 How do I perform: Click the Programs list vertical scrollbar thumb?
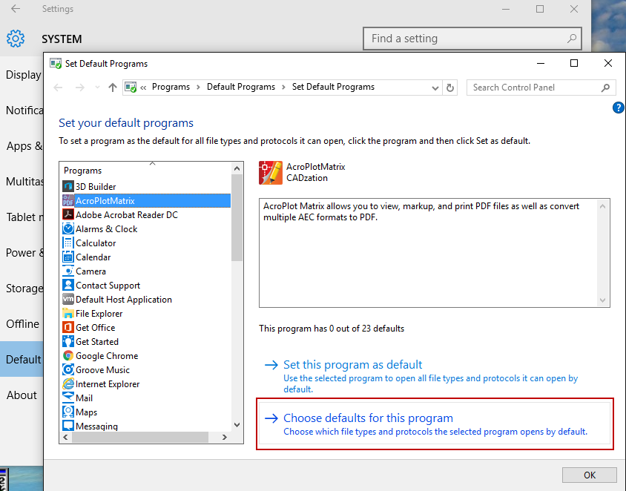[x=237, y=217]
